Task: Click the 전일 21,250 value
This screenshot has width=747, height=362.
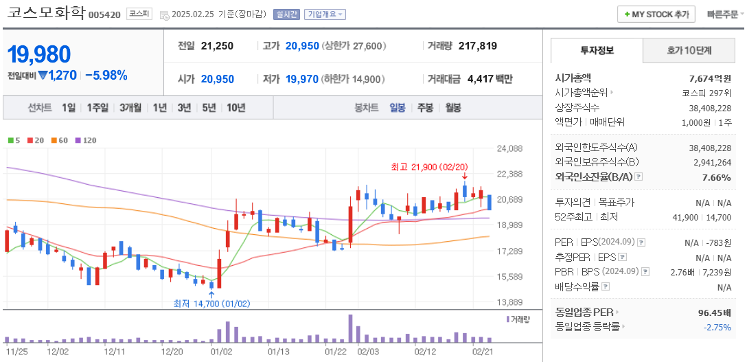Action: 217,46
